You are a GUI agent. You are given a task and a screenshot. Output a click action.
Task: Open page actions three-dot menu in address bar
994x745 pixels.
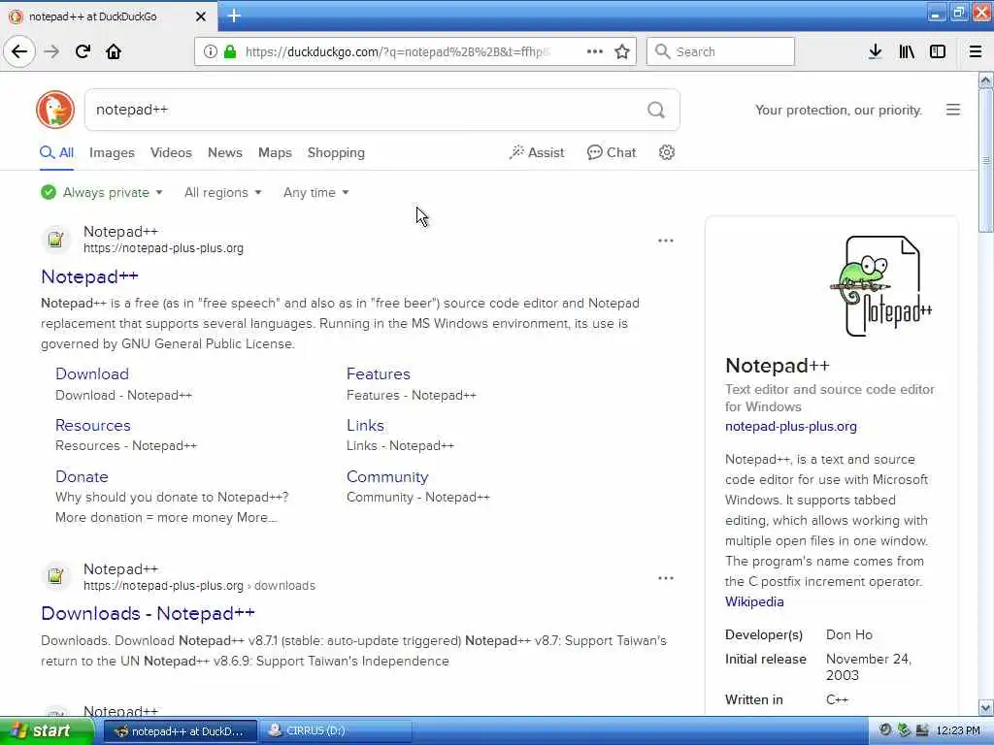click(595, 51)
